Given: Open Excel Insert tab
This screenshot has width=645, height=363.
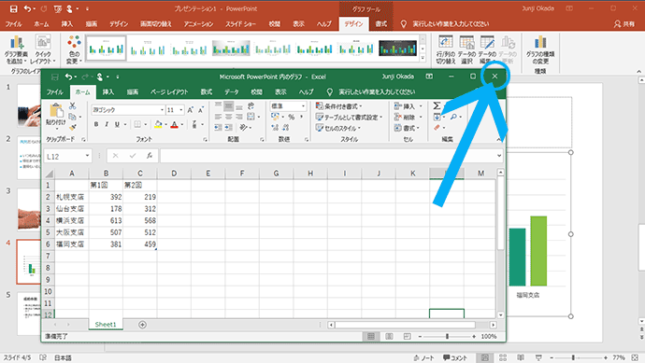Looking at the screenshot, I should 108,92.
